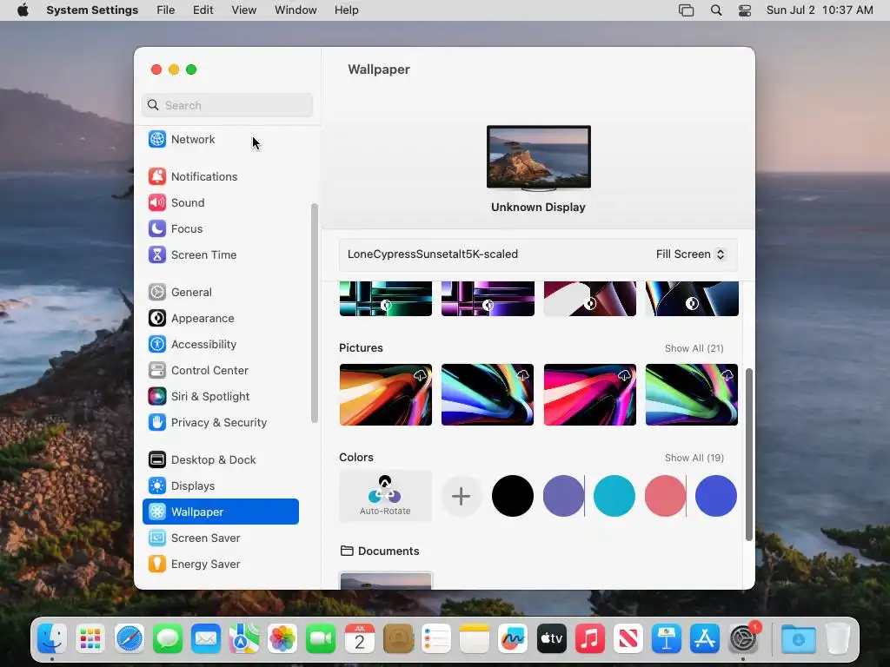This screenshot has width=890, height=667.
Task: Click the wallpaper pane vertical scrollbar
Action: click(x=748, y=454)
